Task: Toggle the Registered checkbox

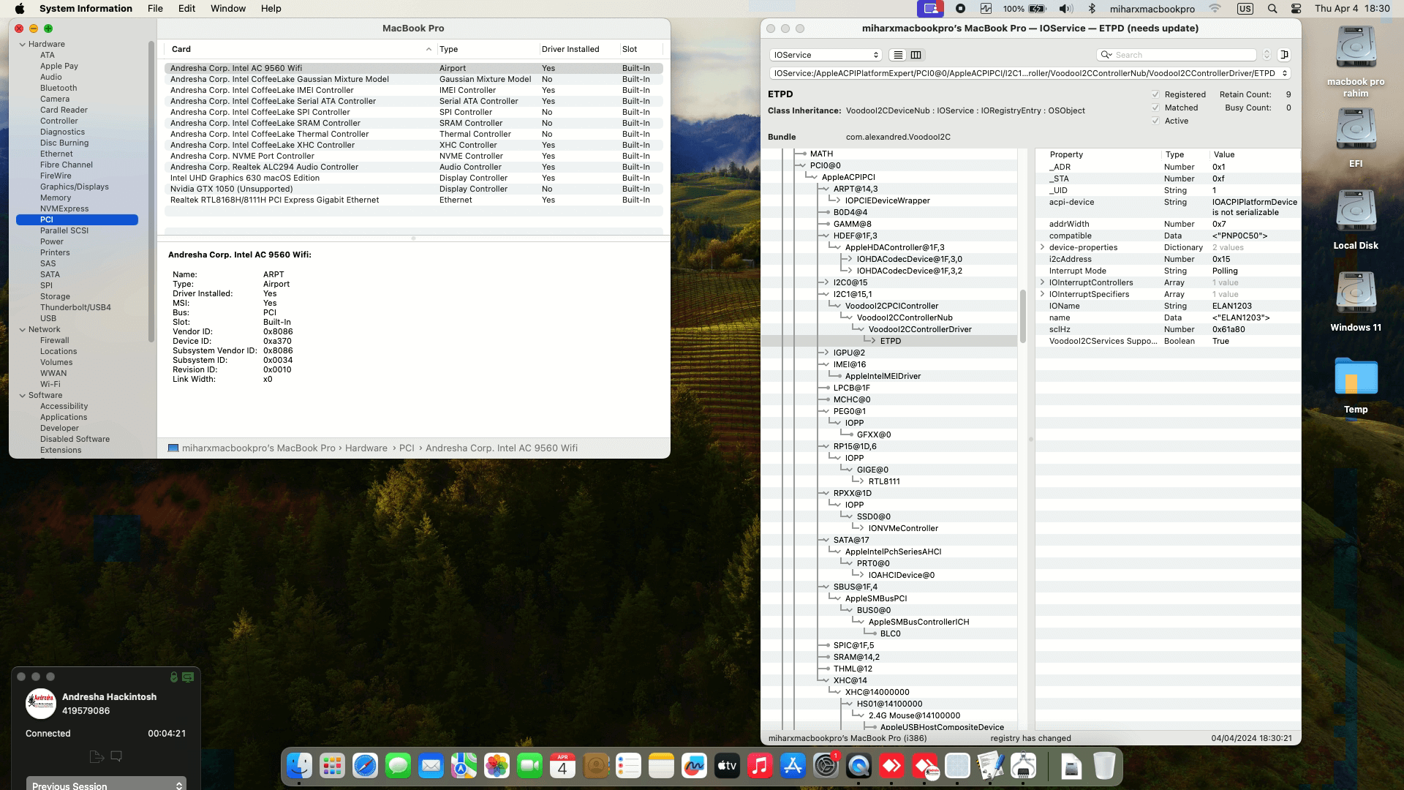Action: (x=1155, y=94)
